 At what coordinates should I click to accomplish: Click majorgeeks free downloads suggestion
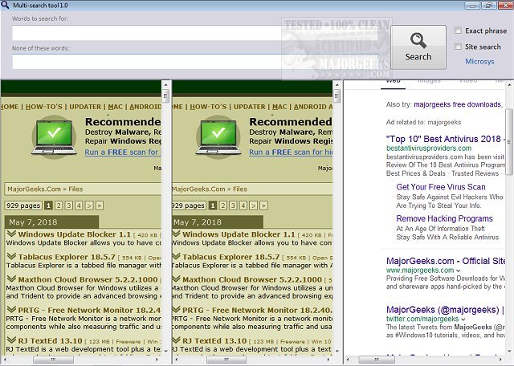457,104
